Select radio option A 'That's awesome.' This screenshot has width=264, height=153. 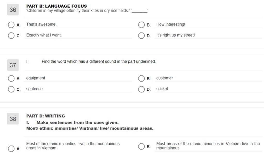pyautogui.click(x=11, y=25)
